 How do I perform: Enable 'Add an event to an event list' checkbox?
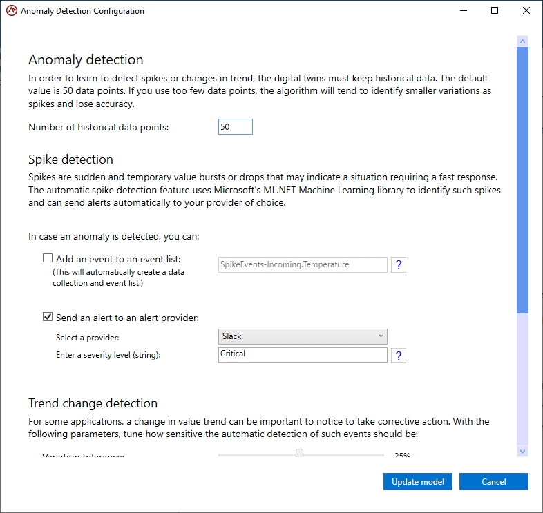tap(48, 258)
